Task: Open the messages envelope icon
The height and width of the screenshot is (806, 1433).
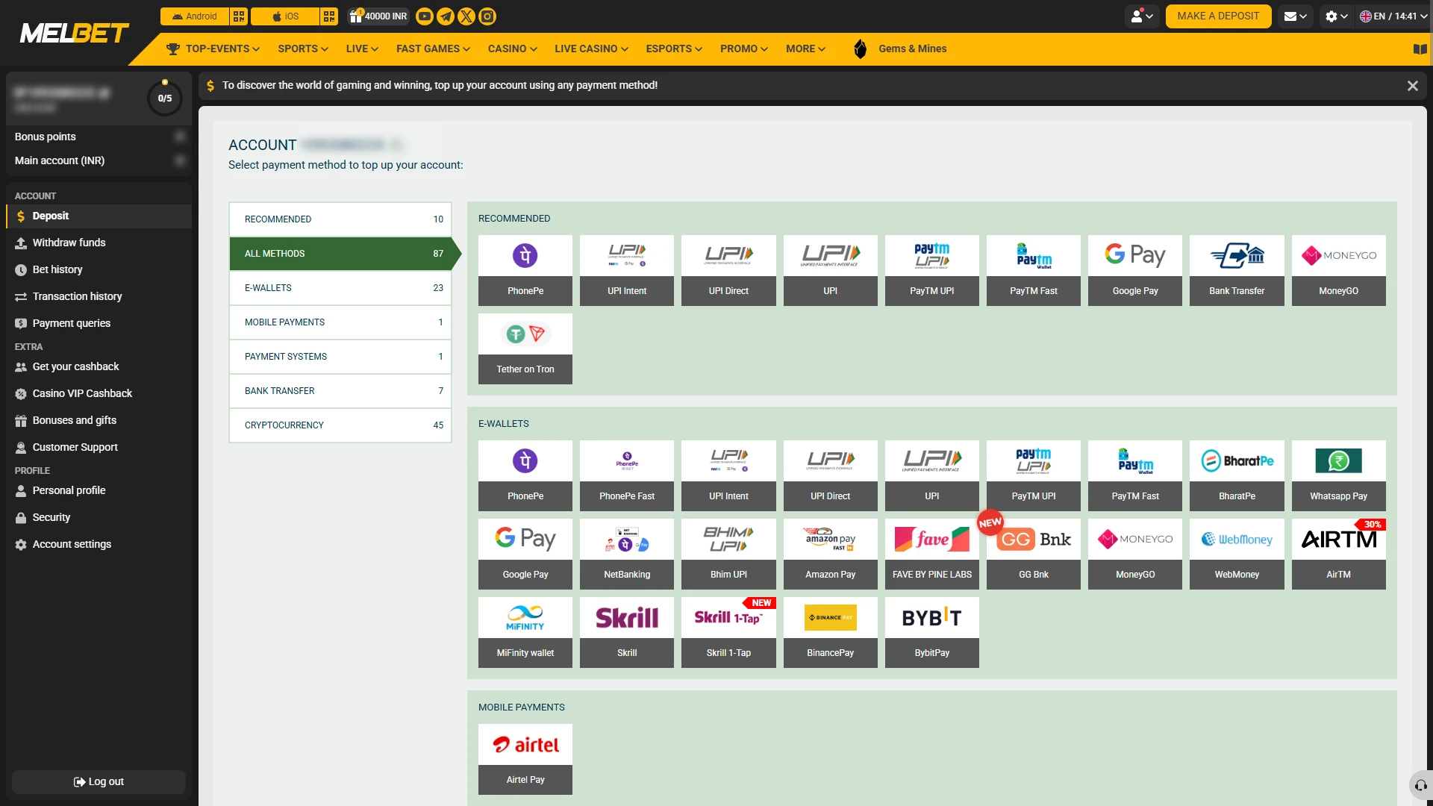Action: pos(1296,16)
